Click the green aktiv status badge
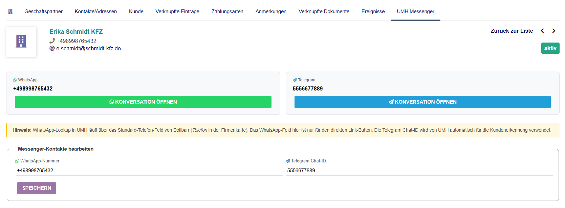Viewport: 565px width, 208px height. click(550, 48)
